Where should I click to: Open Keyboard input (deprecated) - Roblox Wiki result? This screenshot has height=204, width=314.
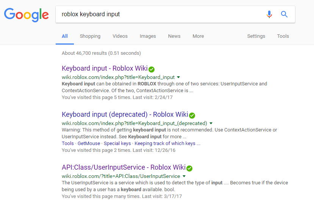(x=125, y=114)
